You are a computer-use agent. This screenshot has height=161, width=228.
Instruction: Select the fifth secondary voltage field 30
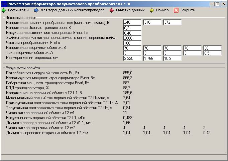[x=212, y=48]
